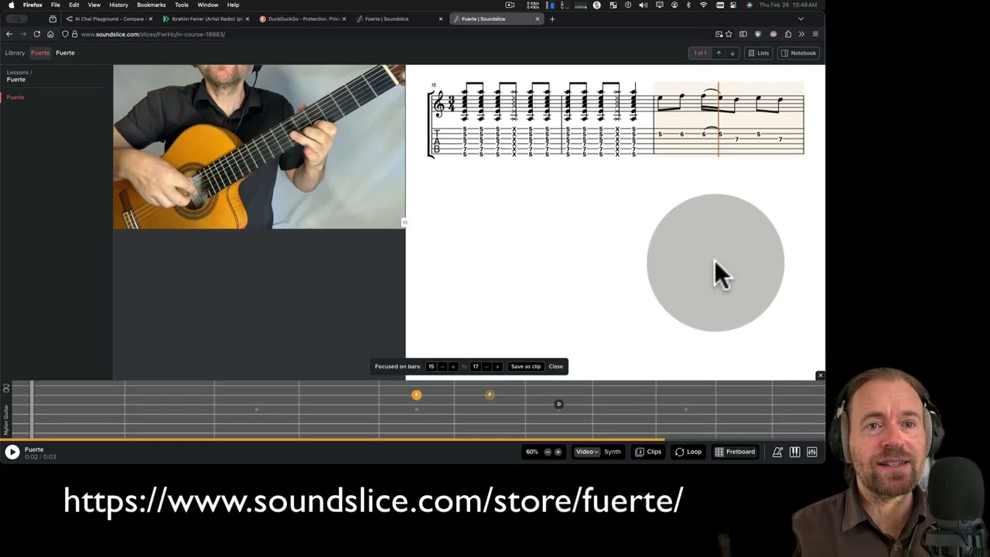
Task: Open the Lists panel
Action: click(759, 53)
